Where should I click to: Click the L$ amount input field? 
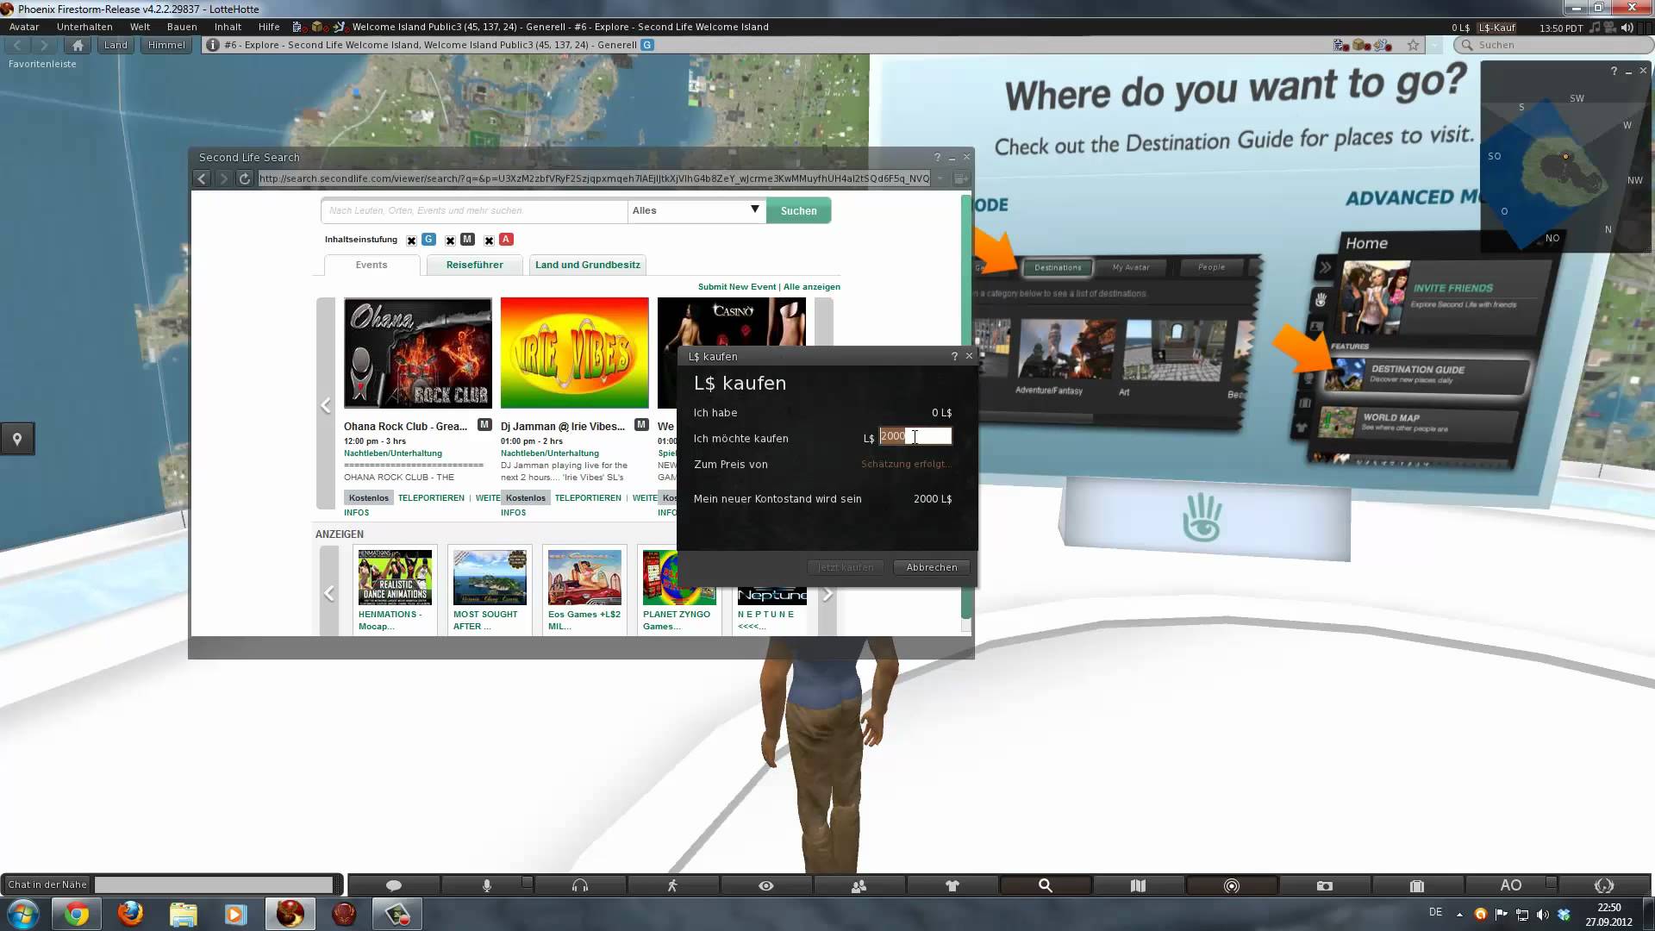(x=915, y=436)
